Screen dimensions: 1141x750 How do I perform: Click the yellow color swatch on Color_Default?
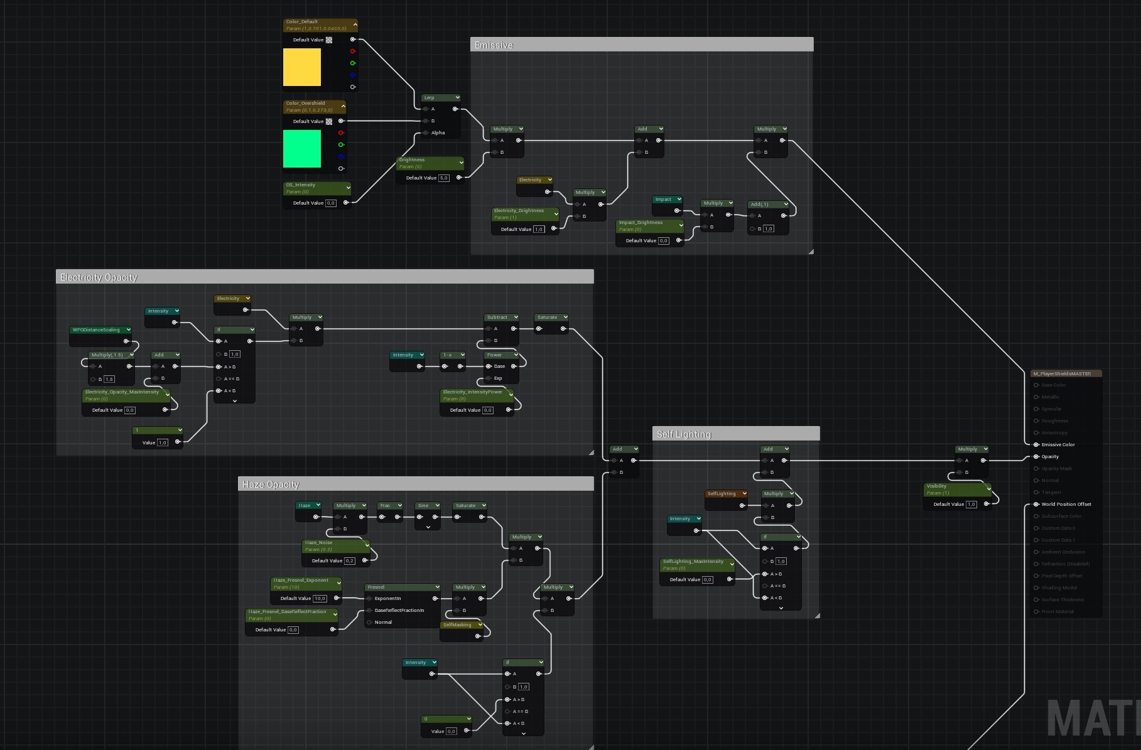303,67
